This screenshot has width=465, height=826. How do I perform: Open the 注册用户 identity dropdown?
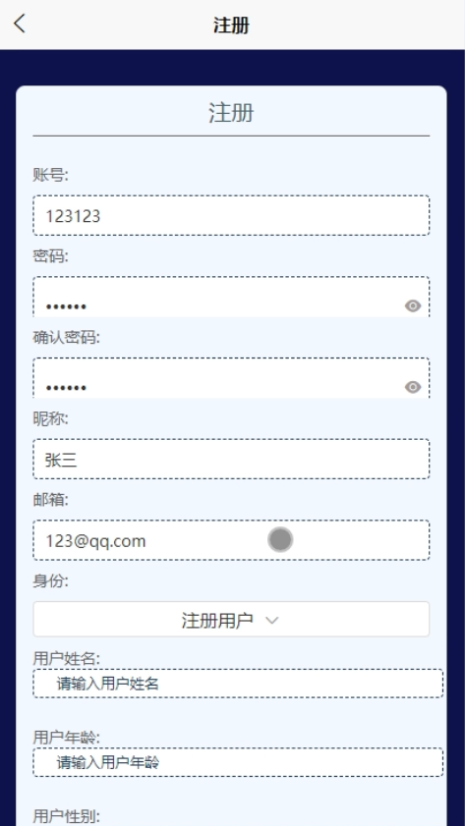231,620
